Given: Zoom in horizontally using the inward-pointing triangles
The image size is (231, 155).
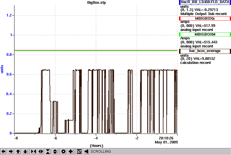Looking at the screenshot, I should click(x=33, y=152).
